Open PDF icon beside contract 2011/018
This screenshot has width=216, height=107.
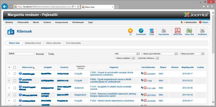(x=145, y=95)
